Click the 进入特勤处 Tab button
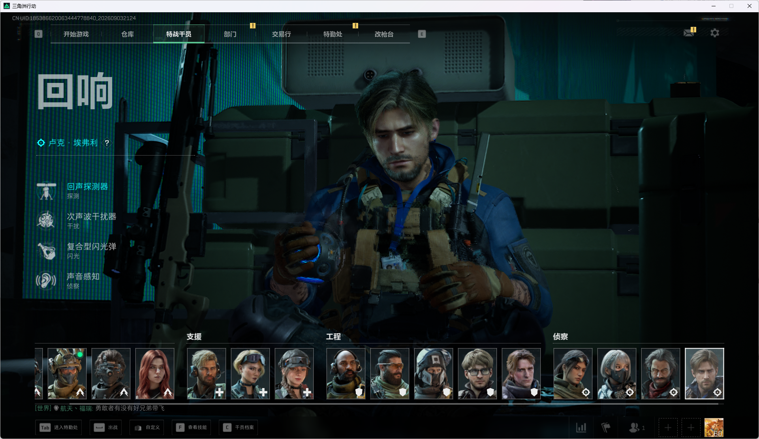Viewport: 759px width, 439px height. click(58, 428)
